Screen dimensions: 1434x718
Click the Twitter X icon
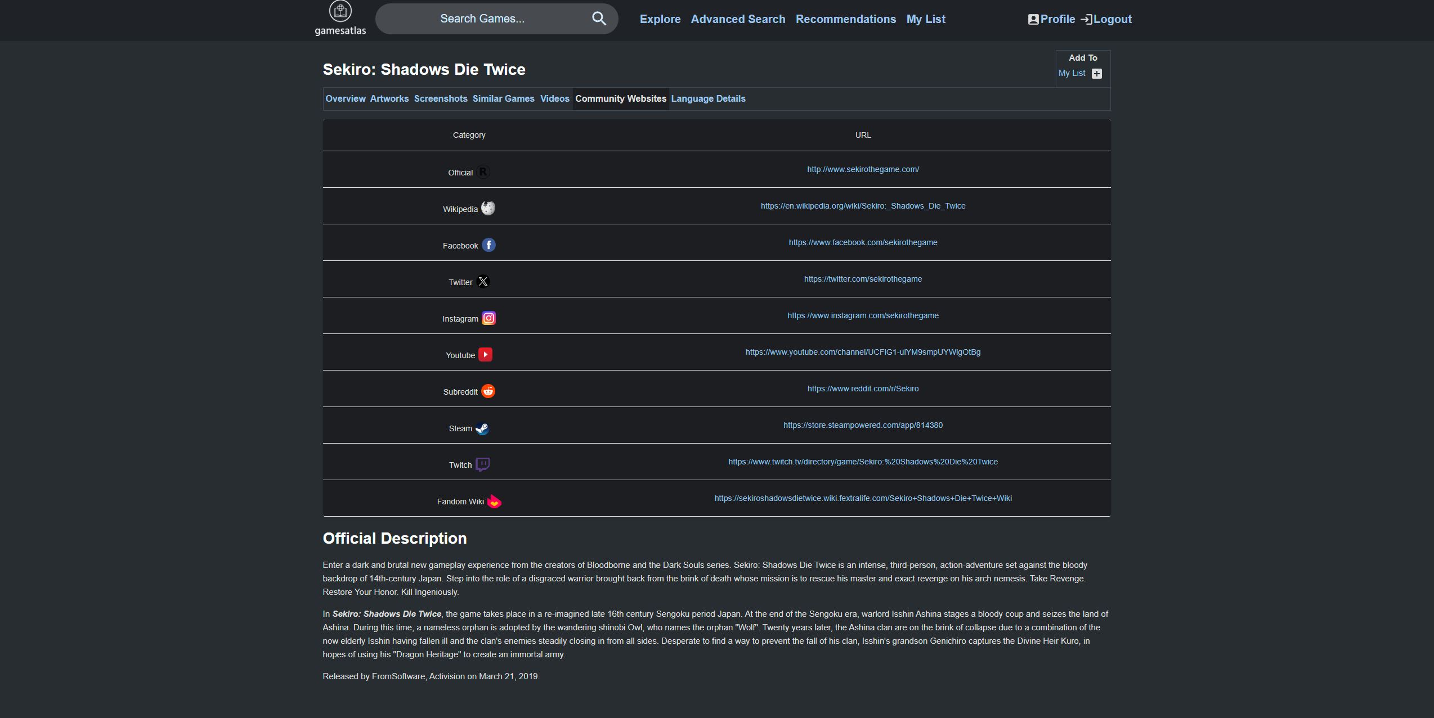483,282
